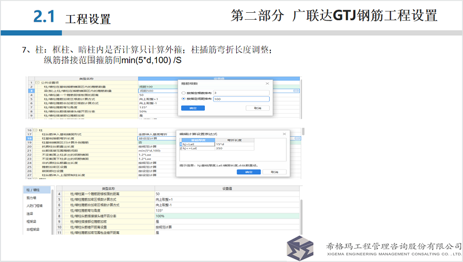This screenshot has height=262, width=463.
Task: Open the ellipsis button on 间距500 row
Action: click(x=296, y=91)
